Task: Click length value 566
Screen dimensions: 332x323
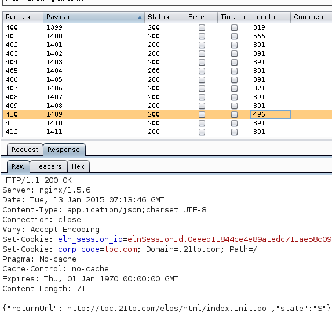Action: coord(259,36)
